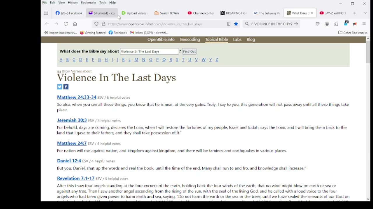Open reader view icon in address bar
373x209 pixels.
pos(229,24)
